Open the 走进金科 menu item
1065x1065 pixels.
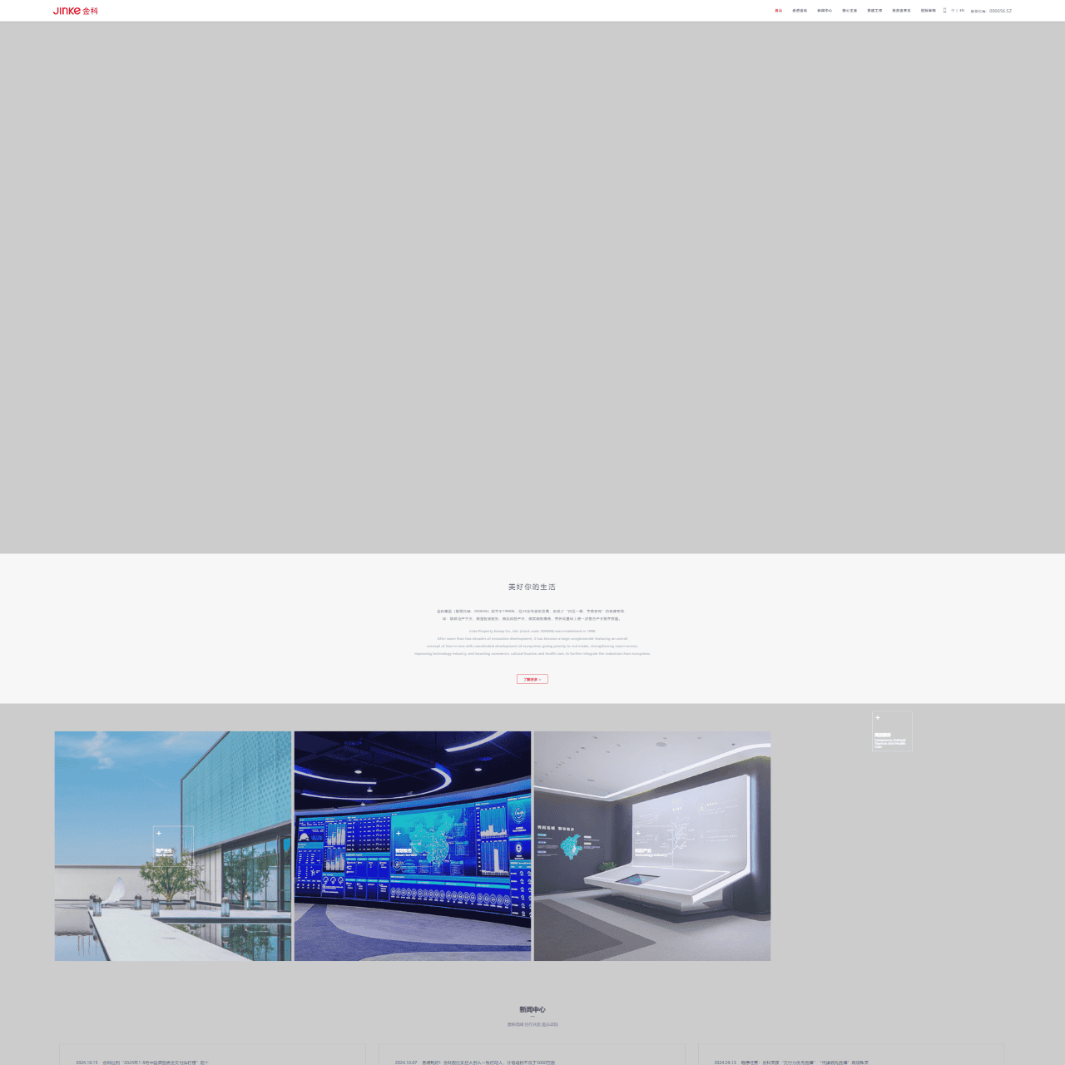(x=800, y=11)
